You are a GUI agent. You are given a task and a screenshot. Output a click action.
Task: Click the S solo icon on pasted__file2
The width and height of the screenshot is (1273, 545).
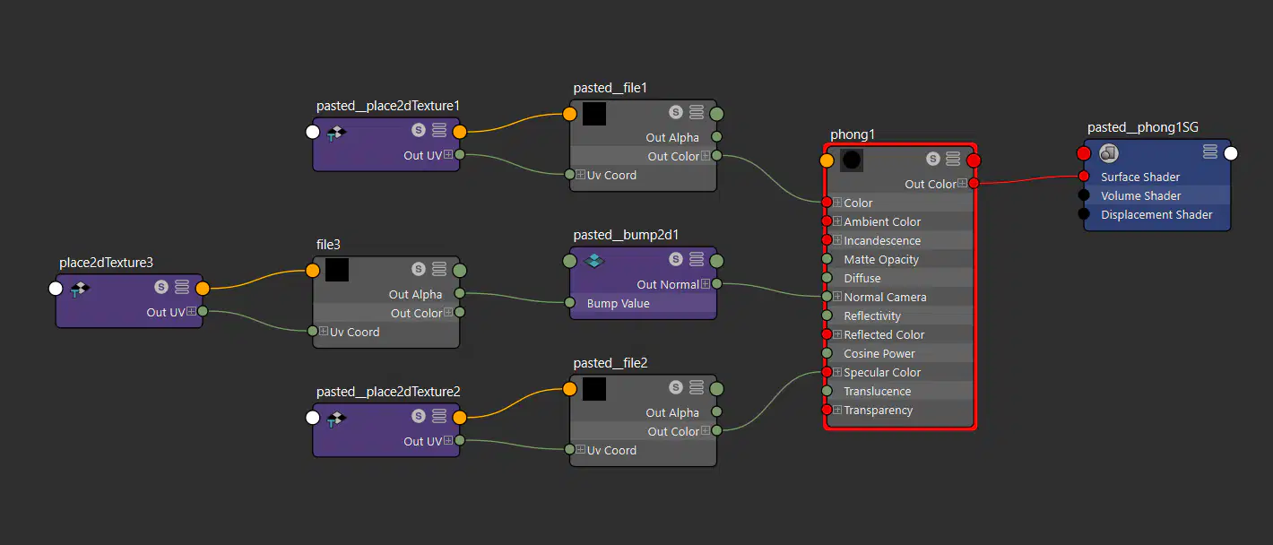675,387
